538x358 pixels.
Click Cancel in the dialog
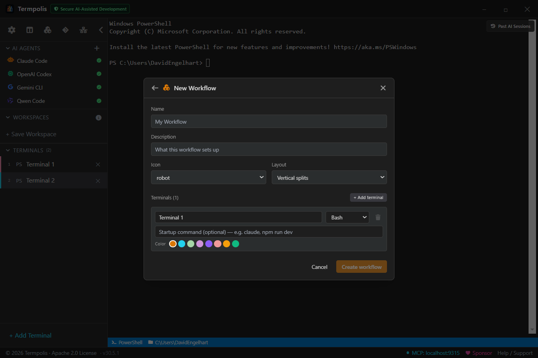click(x=319, y=267)
